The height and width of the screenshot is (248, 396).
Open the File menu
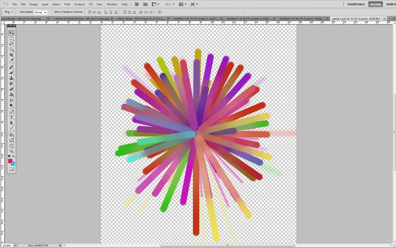[15, 4]
